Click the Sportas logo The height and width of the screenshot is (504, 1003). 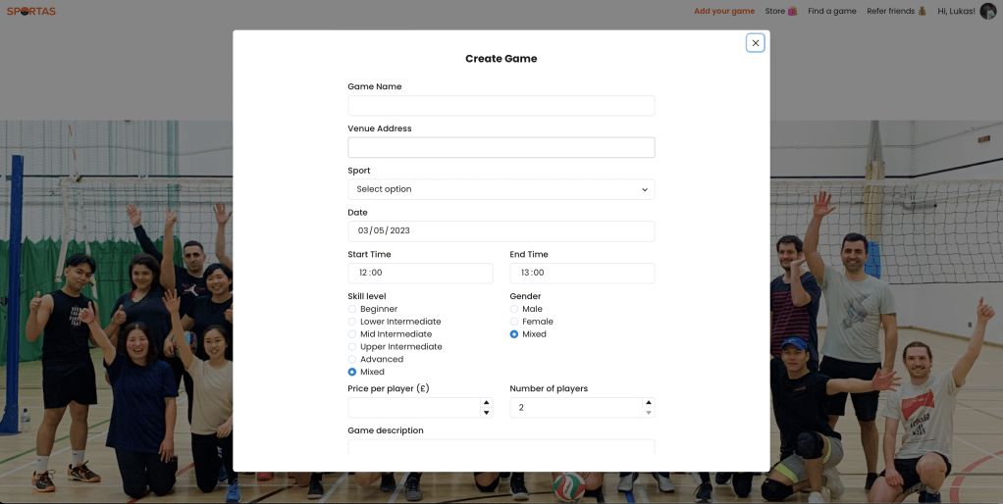click(31, 12)
